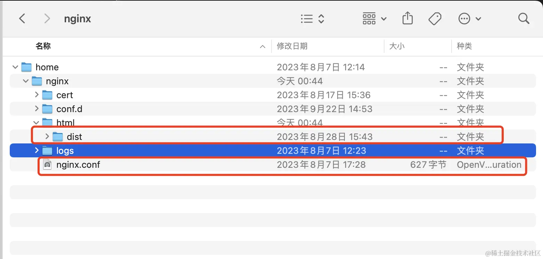543x259 pixels.
Task: Click the nginx.conf file icon
Action: [x=48, y=164]
